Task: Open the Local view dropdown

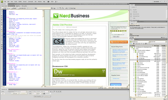Action: click(159, 42)
